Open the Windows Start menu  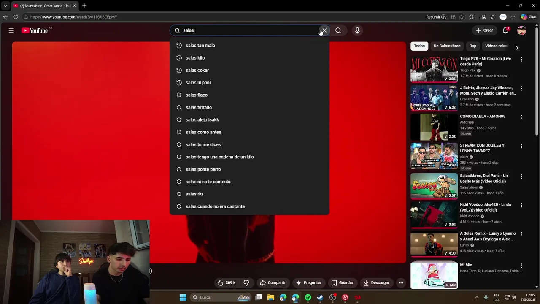point(183,297)
